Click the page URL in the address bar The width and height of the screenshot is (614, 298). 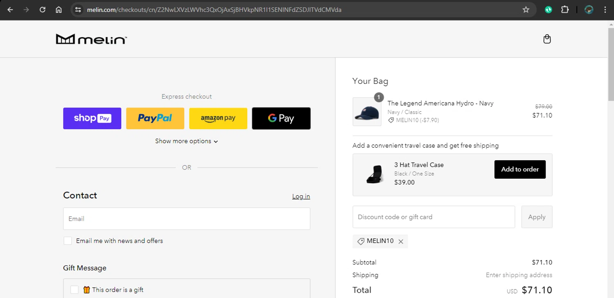tap(214, 10)
